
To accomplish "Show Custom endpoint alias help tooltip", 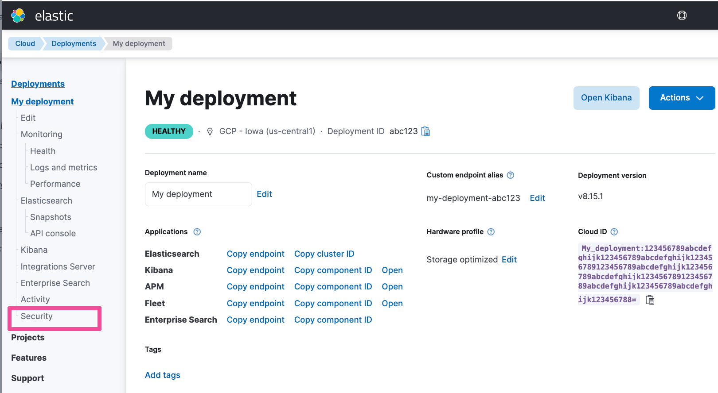I will coord(511,175).
